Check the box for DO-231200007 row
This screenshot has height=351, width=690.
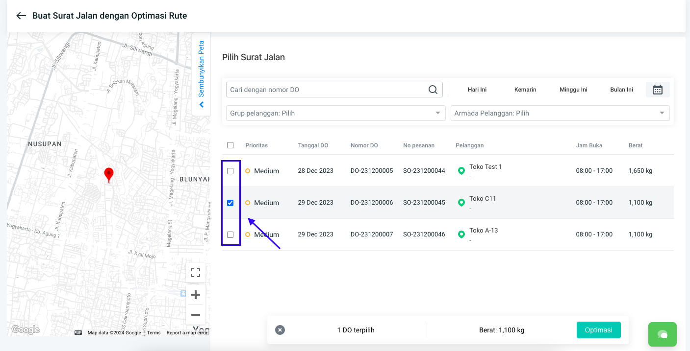pyautogui.click(x=230, y=234)
